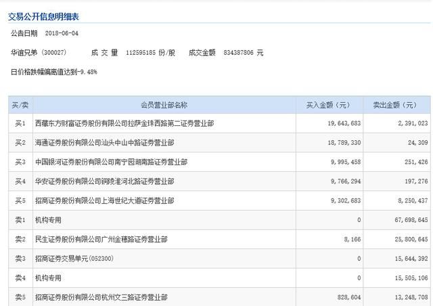
Task: Click the 成交量 label
Action: (x=104, y=53)
